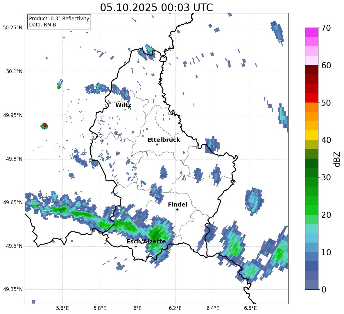Click the 50.1°N latitude label
Viewport: 344px width, 314px height.
tap(14, 71)
